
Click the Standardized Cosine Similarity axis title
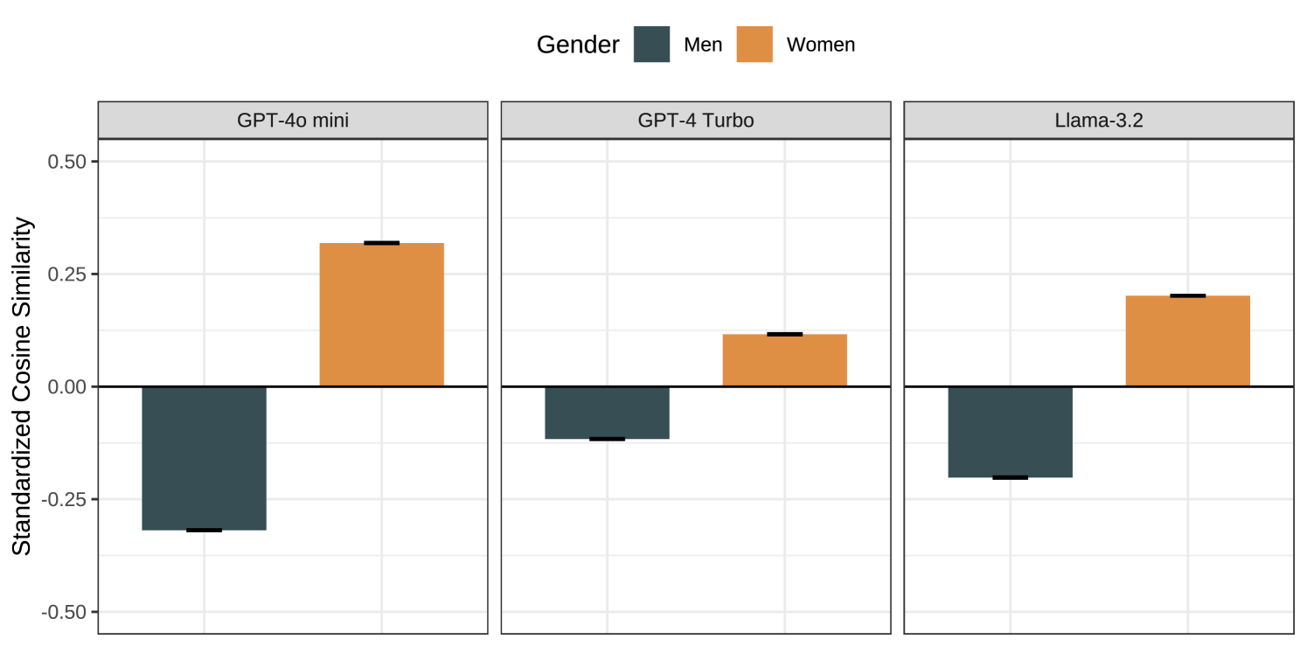(x=22, y=386)
